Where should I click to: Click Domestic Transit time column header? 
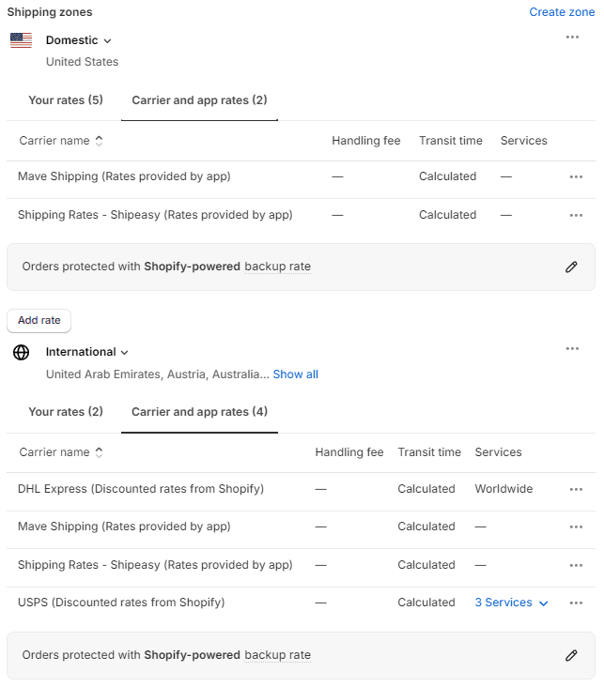tap(451, 141)
